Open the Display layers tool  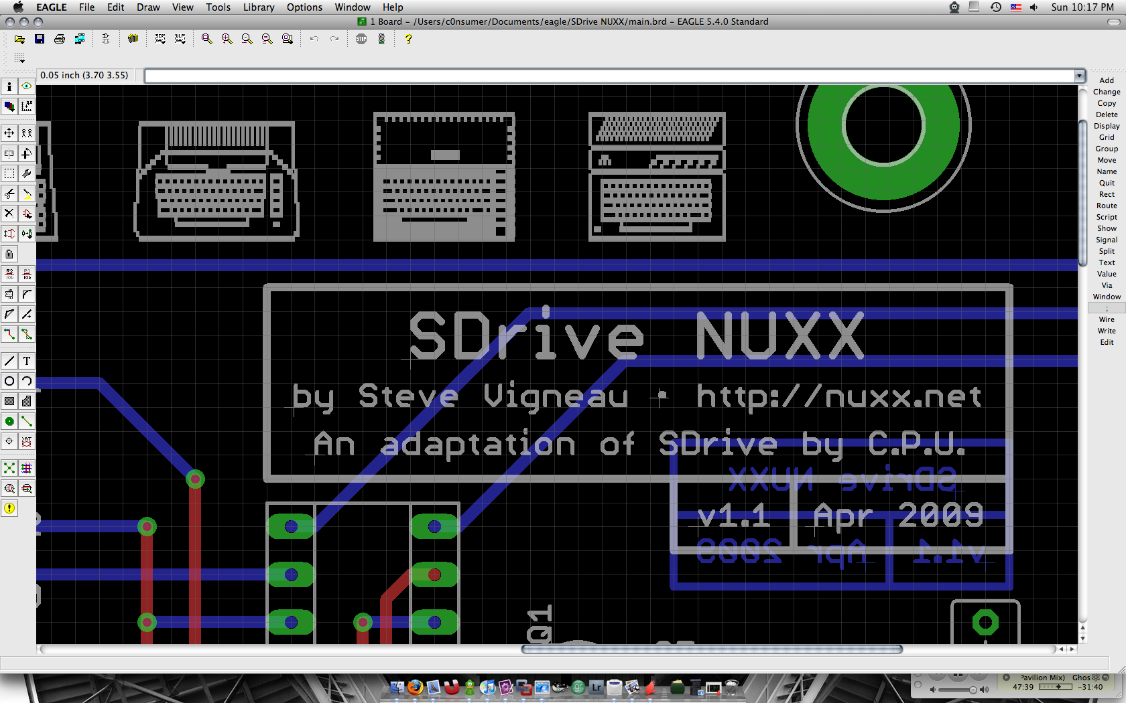tap(9, 106)
